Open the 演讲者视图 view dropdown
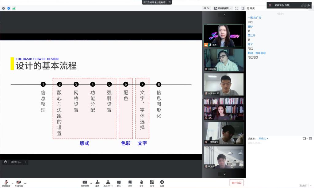 [x=223, y=8]
